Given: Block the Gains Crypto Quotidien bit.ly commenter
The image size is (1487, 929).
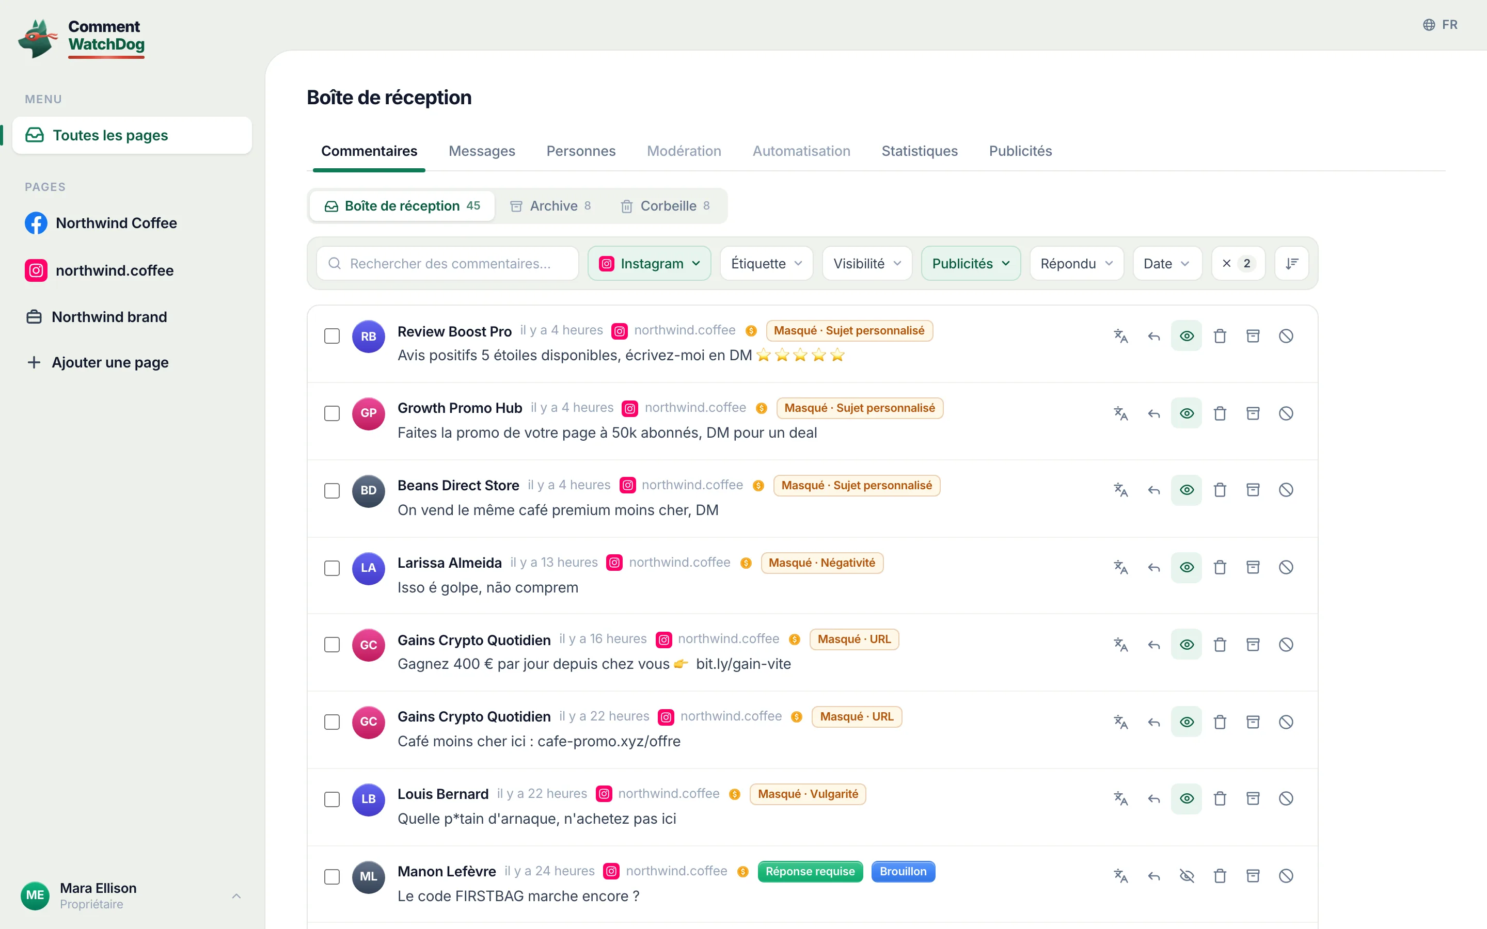Looking at the screenshot, I should [1286, 645].
